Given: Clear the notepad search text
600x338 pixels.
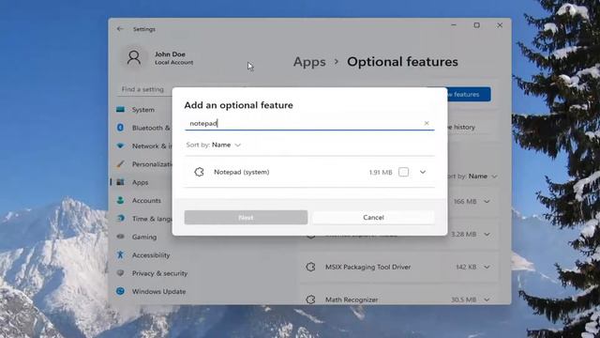Looking at the screenshot, I should 427,123.
